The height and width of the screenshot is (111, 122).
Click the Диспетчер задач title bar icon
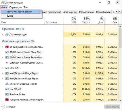point(3,3)
